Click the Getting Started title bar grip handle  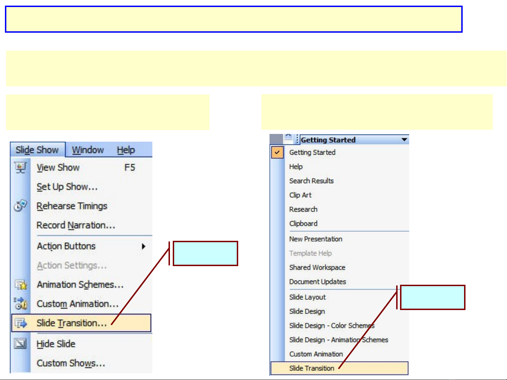pyautogui.click(x=297, y=140)
